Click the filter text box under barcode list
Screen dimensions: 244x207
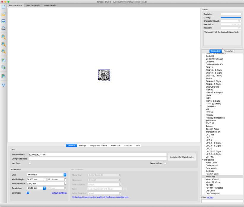click(x=222, y=201)
